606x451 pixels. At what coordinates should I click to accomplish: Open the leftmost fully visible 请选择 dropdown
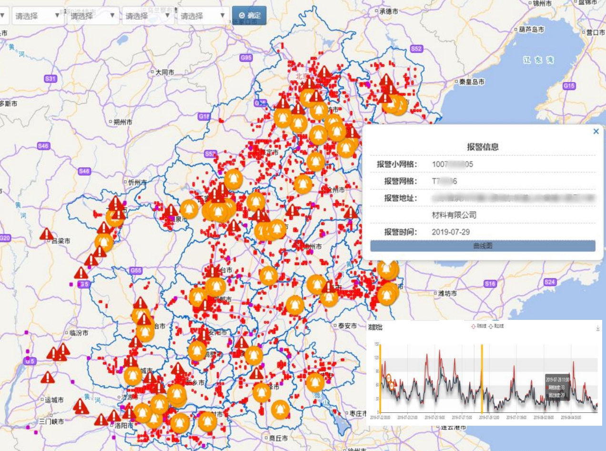(37, 16)
